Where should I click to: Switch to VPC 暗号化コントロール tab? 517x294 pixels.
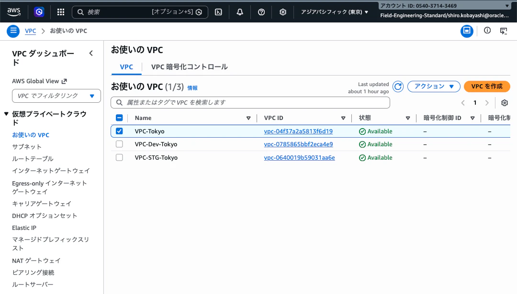pos(189,67)
